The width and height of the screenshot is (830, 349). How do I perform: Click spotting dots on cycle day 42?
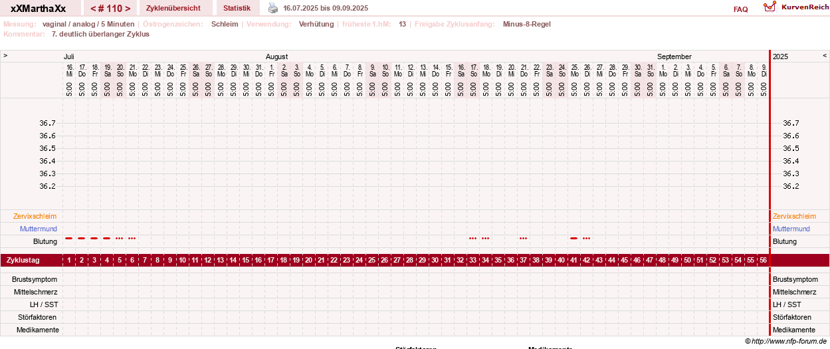[586, 238]
